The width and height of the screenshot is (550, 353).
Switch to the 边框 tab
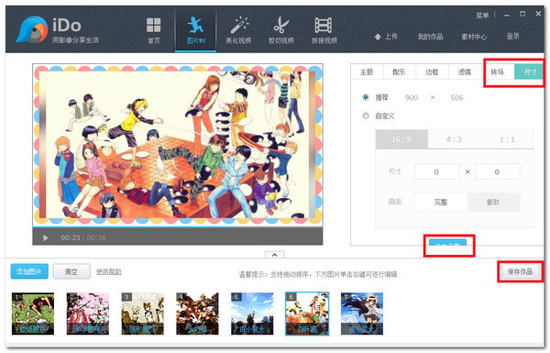432,72
